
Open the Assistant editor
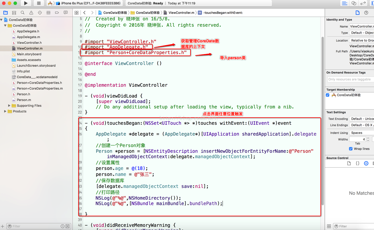click(x=354, y=3)
